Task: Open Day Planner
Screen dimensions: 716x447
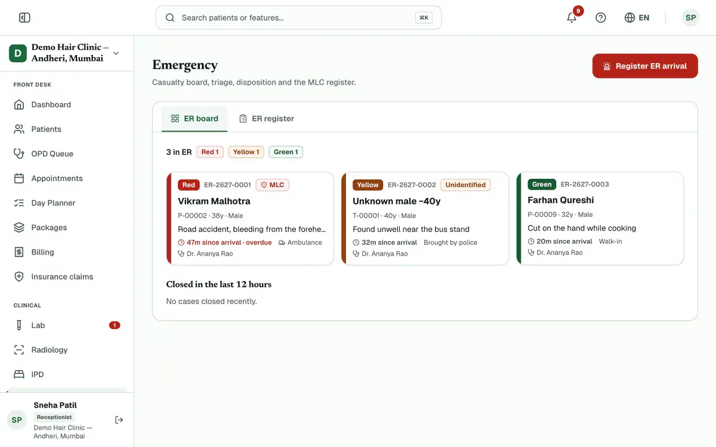Action: click(x=67, y=203)
